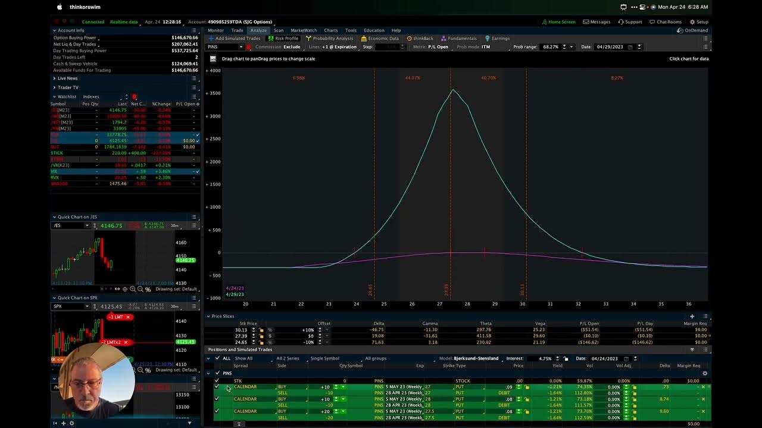Switch to the Charts tab

[331, 30]
